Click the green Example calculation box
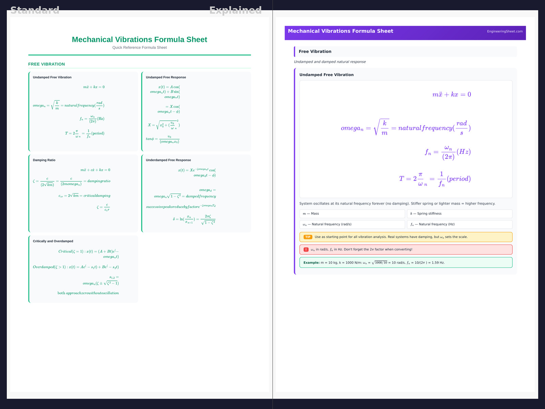The image size is (545, 409). pos(405,263)
